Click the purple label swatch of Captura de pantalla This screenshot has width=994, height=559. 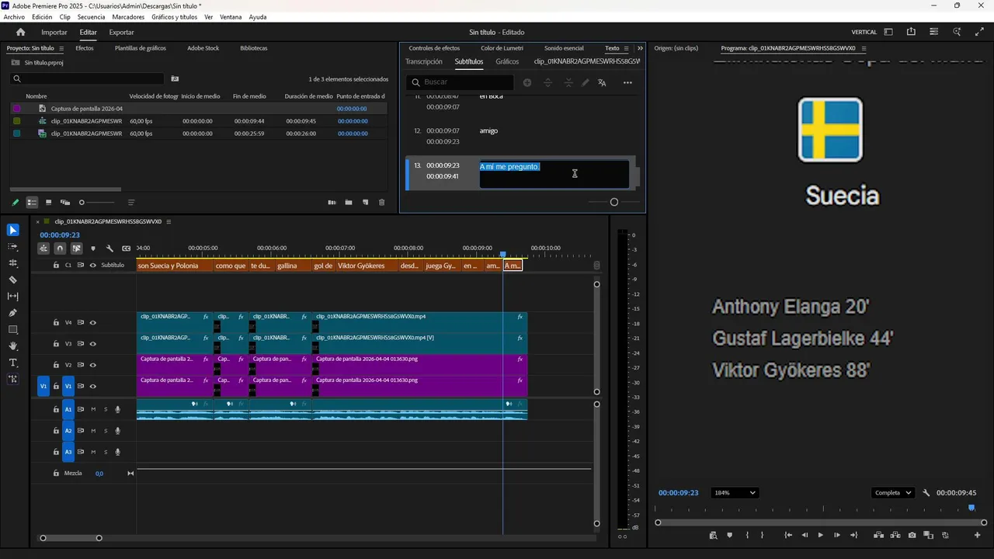[x=17, y=109]
